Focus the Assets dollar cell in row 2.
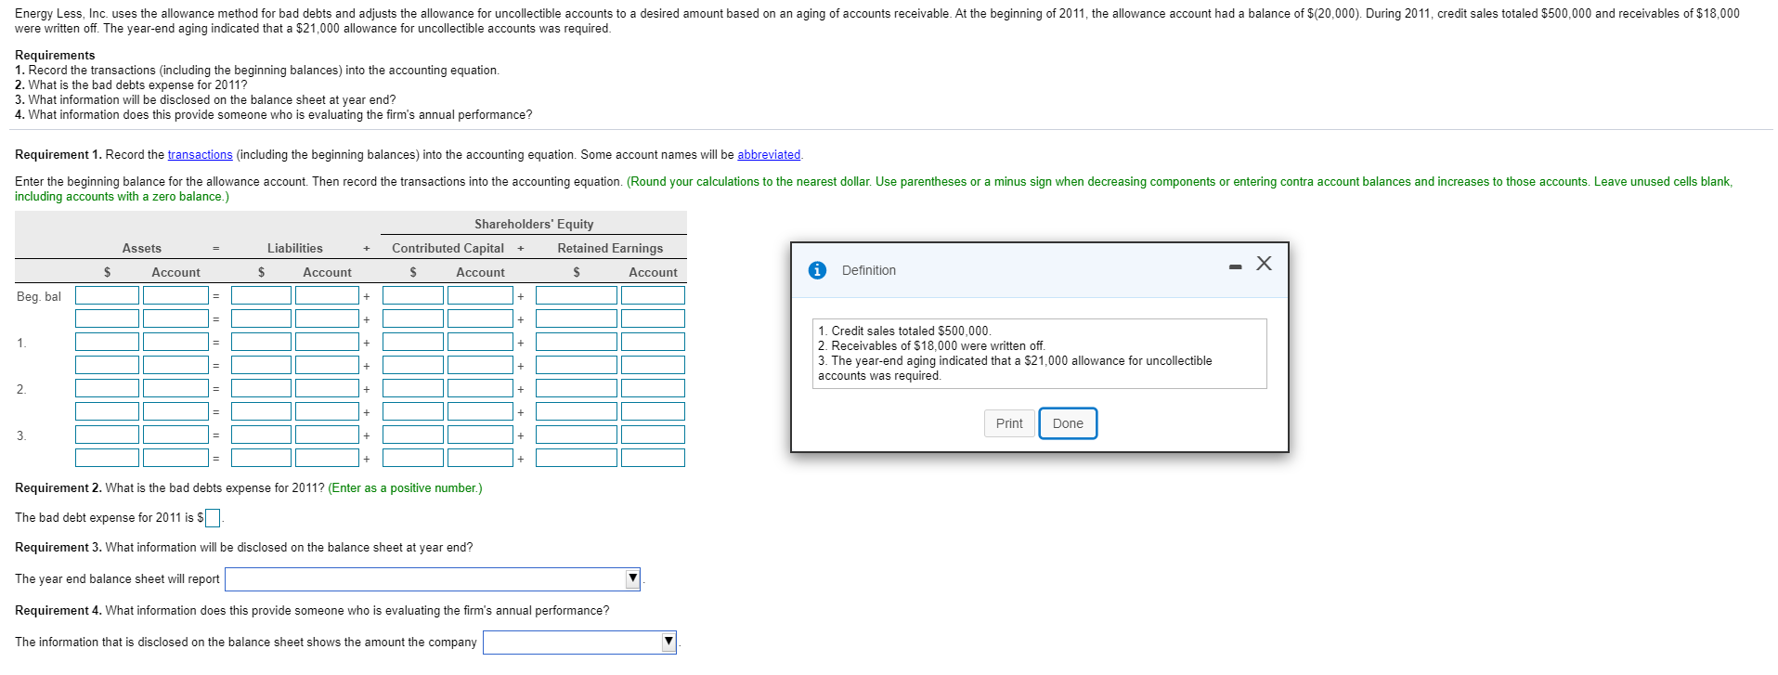The width and height of the screenshot is (1778, 675). 108,388
